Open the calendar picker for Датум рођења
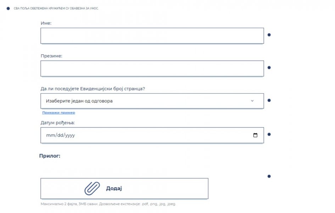The height and width of the screenshot is (213, 335). 256,135
